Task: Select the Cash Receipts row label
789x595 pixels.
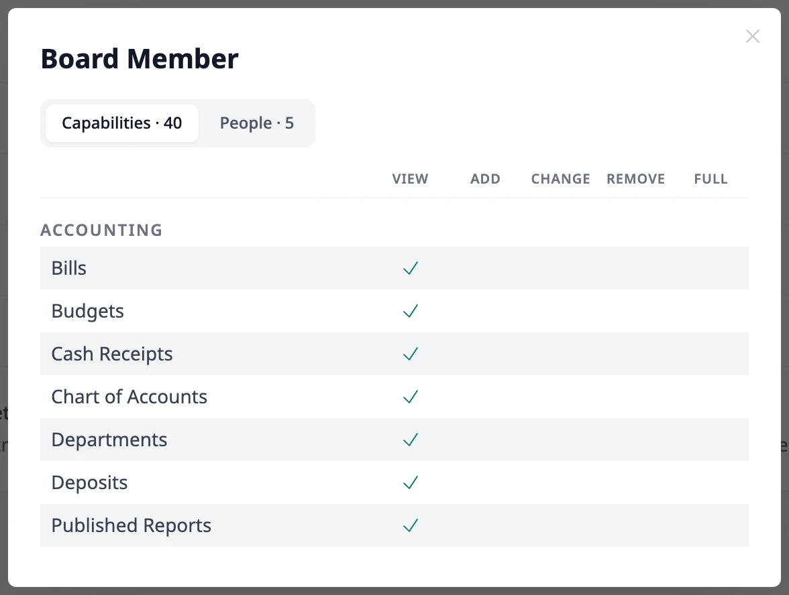Action: point(111,354)
